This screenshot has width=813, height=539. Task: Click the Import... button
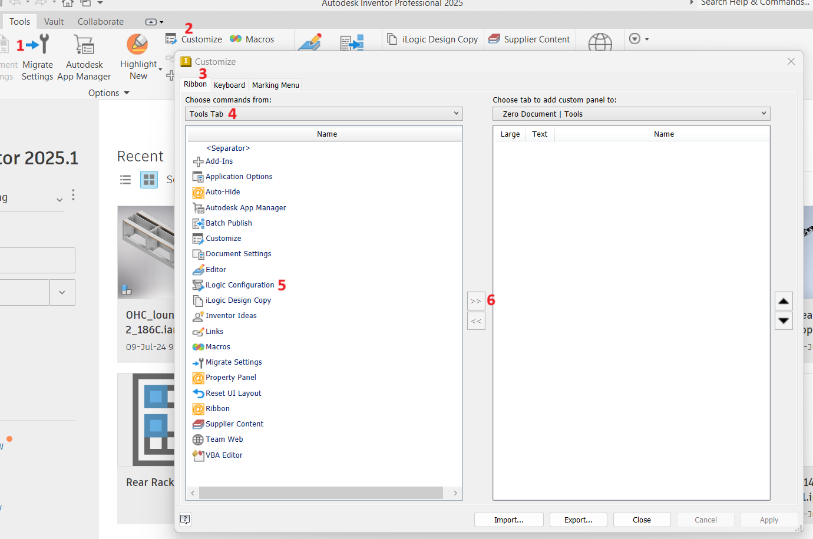[509, 520]
